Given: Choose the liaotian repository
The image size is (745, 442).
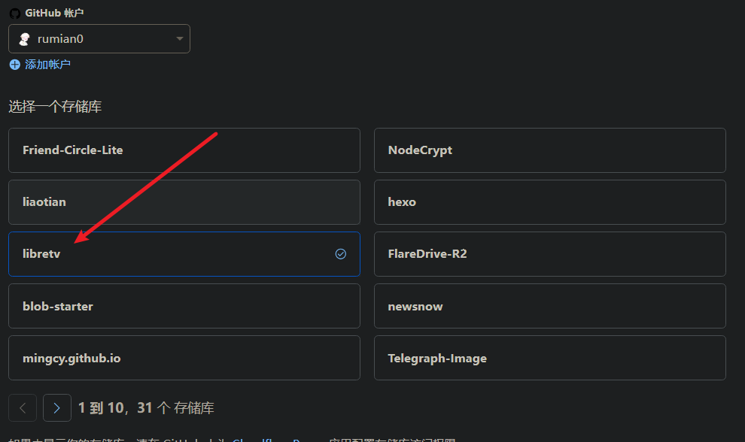Looking at the screenshot, I should pos(184,202).
